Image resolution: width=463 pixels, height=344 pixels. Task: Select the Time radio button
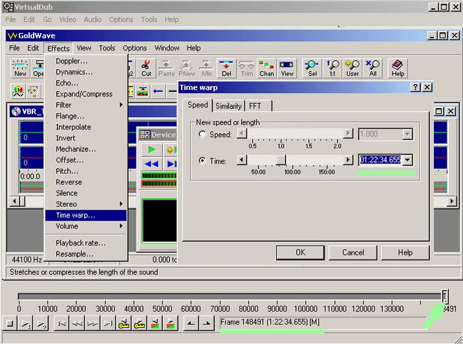(202, 160)
